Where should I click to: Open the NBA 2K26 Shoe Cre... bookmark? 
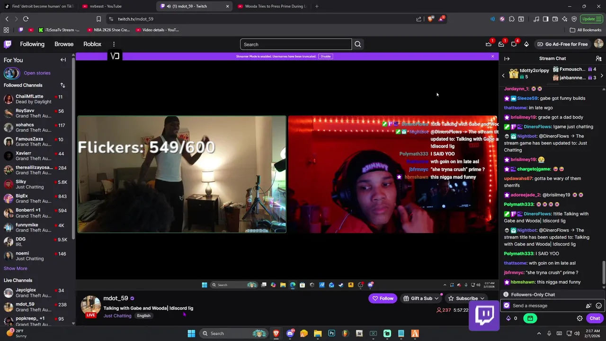pos(108,30)
